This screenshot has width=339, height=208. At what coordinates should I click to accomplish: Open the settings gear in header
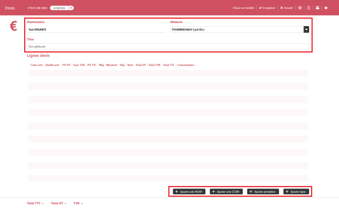click(300, 8)
